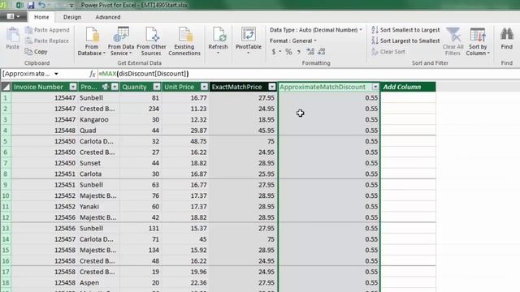Image resolution: width=520 pixels, height=292 pixels.
Task: Open Invoice Number column filter
Action: coord(73,87)
